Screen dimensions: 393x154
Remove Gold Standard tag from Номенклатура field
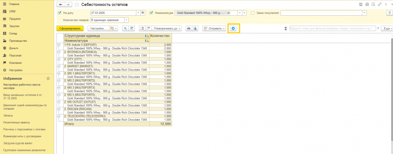click(229, 13)
